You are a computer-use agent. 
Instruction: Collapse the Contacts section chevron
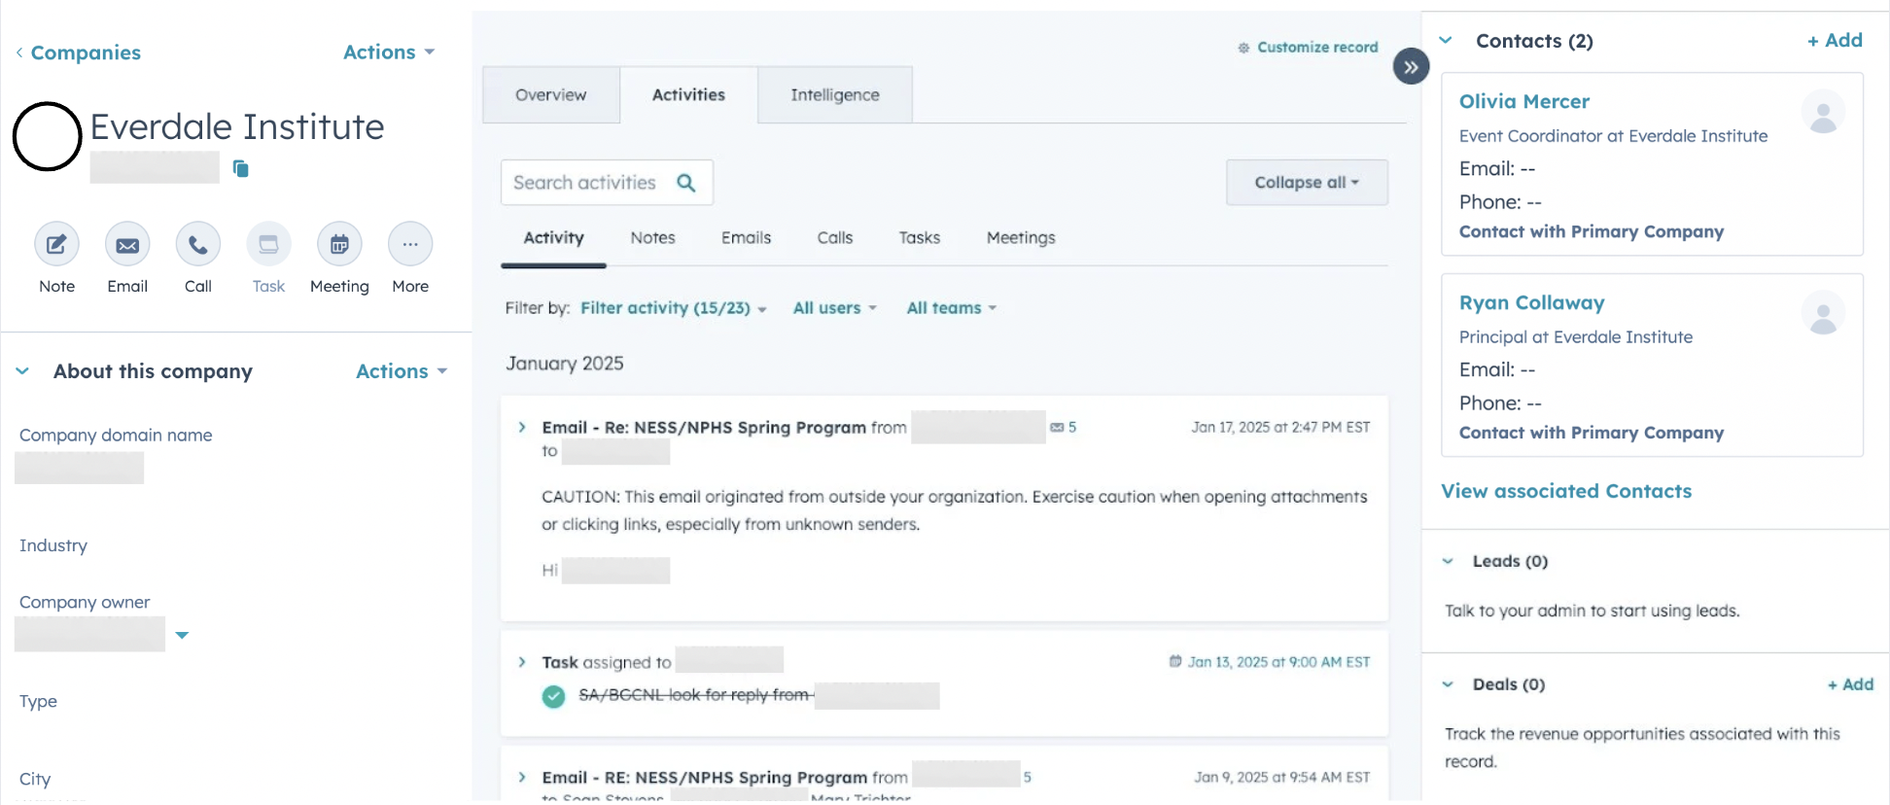pos(1446,41)
